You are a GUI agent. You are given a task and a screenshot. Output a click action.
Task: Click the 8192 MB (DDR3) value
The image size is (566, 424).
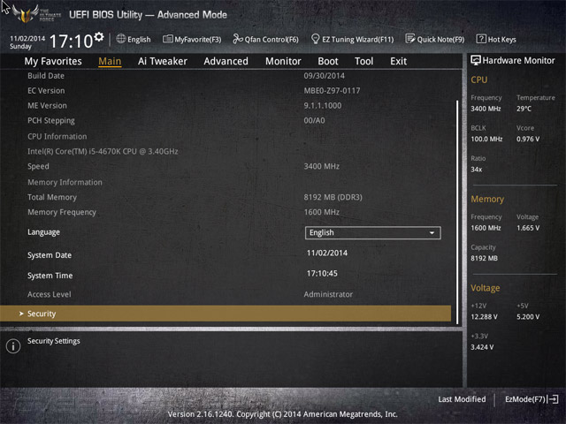[333, 198]
